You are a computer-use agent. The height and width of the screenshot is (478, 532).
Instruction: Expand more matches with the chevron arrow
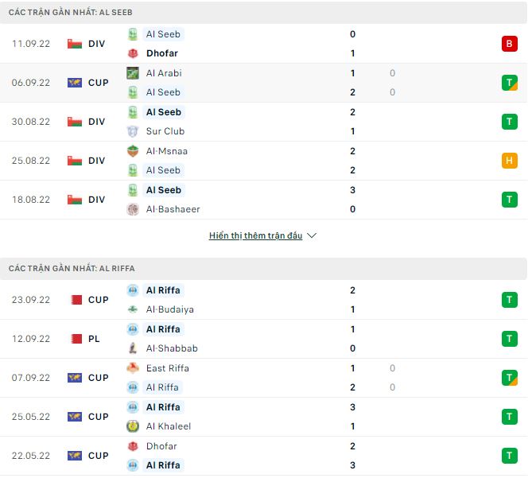pyautogui.click(x=312, y=236)
